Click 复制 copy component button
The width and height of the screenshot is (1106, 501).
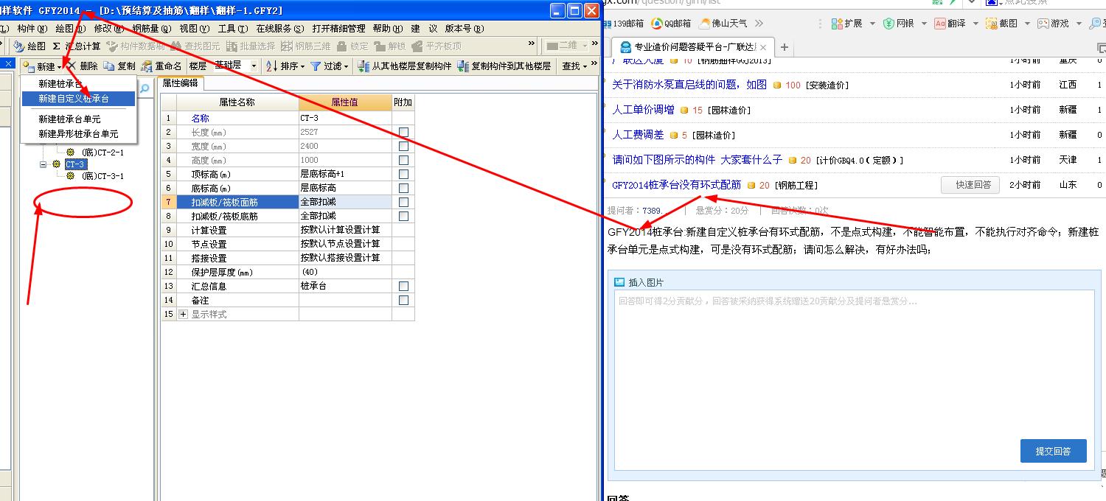pos(119,66)
